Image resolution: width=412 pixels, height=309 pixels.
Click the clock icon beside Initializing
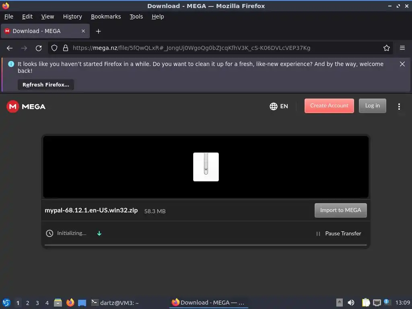[49, 233]
